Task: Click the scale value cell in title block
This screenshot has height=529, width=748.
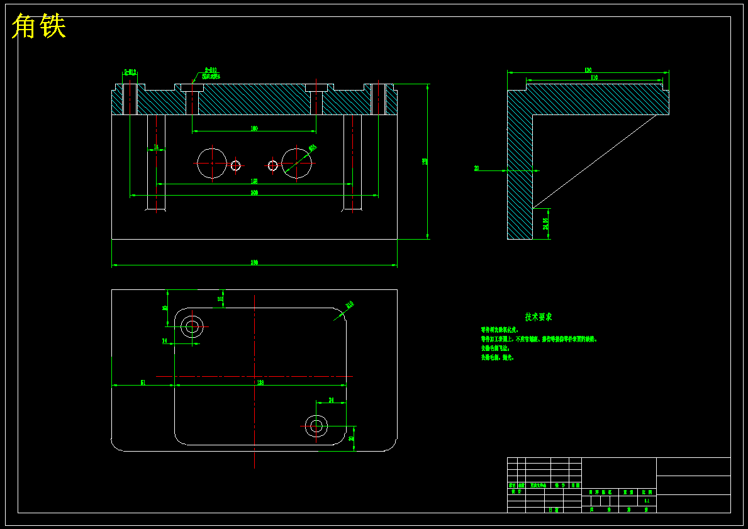Action: click(647, 501)
